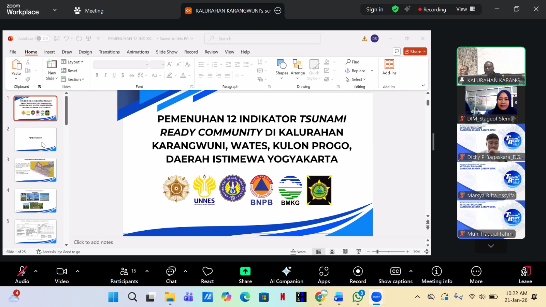Open the View layout dropdown

tap(465, 9)
